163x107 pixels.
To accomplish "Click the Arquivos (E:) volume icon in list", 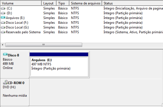I will (3, 17).
